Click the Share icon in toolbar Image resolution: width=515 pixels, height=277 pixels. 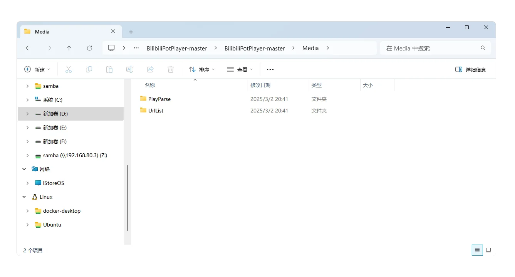pyautogui.click(x=150, y=69)
